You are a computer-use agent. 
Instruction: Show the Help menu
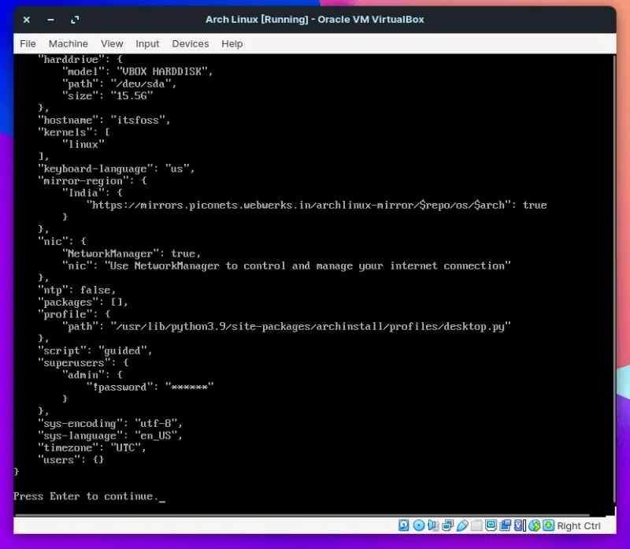point(232,43)
